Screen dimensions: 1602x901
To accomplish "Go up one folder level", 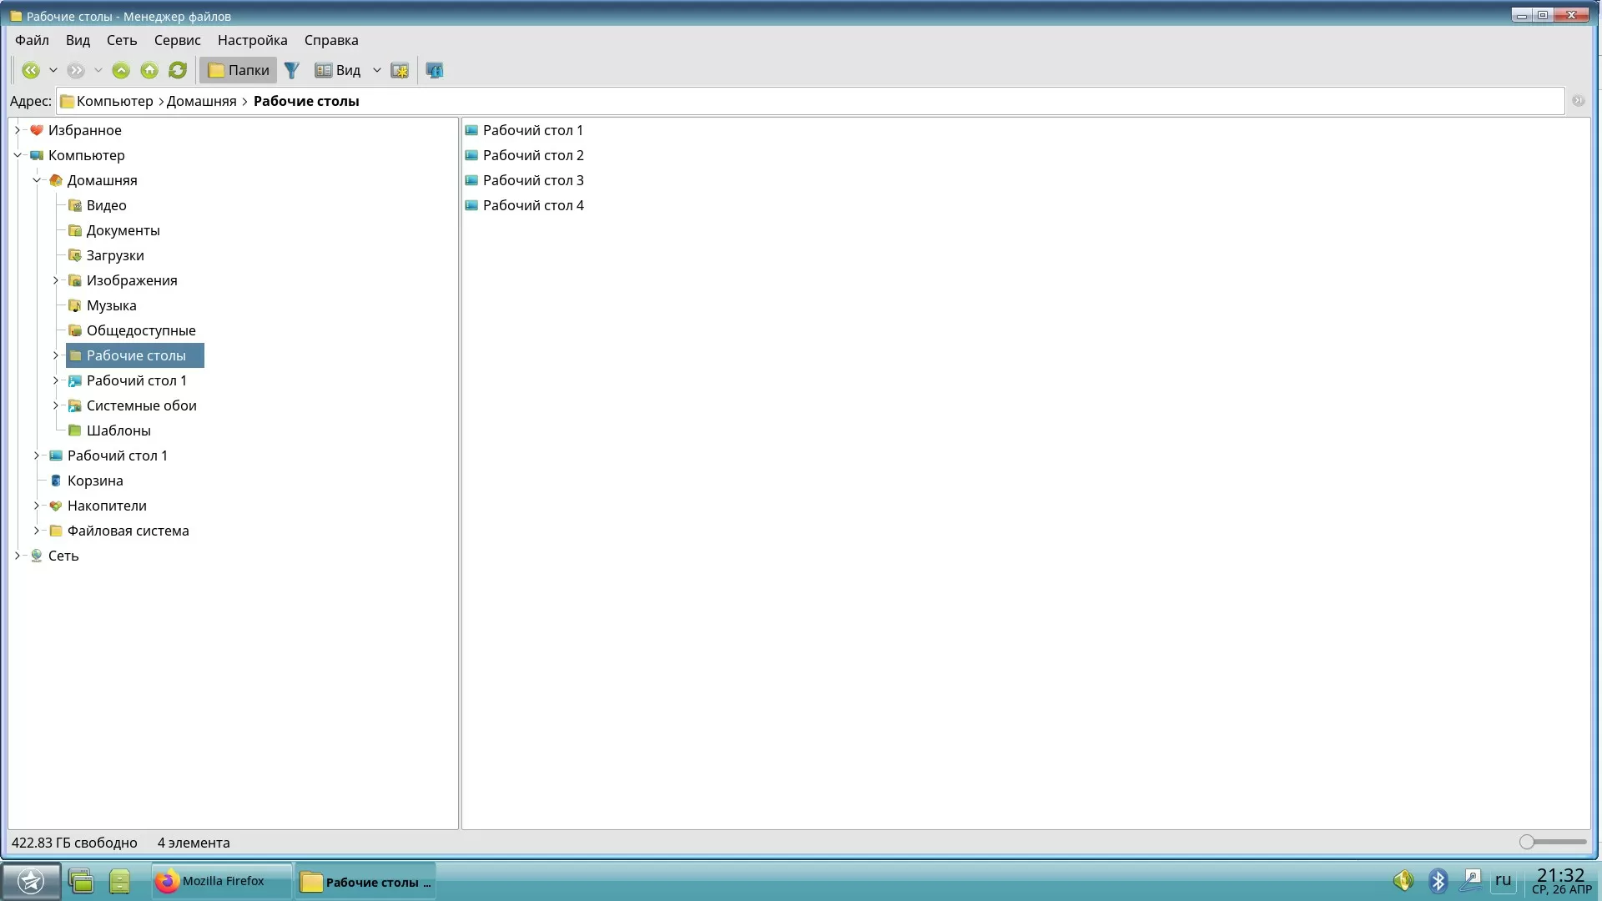I will tap(121, 70).
